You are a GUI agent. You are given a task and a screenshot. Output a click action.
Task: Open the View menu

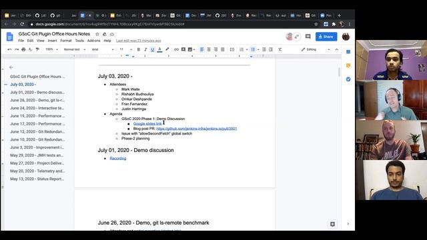[x=41, y=41]
